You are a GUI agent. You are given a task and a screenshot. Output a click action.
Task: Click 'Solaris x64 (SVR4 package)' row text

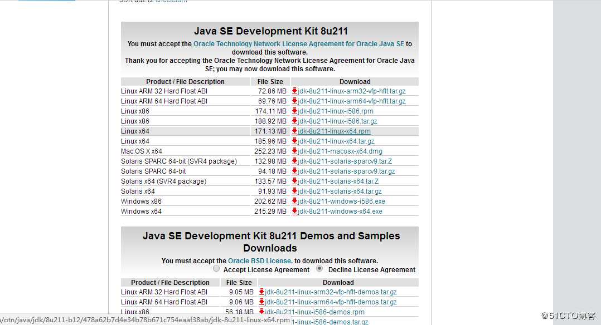(x=164, y=181)
